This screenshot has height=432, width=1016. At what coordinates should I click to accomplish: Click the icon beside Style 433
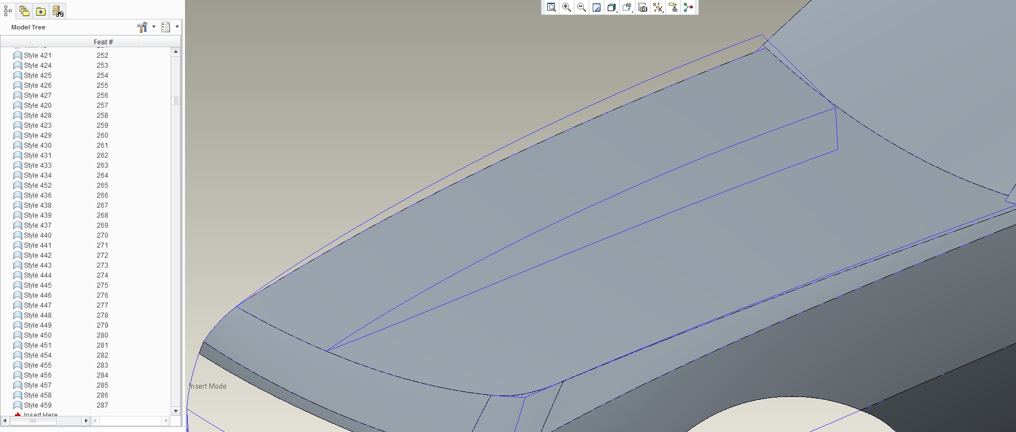click(18, 165)
